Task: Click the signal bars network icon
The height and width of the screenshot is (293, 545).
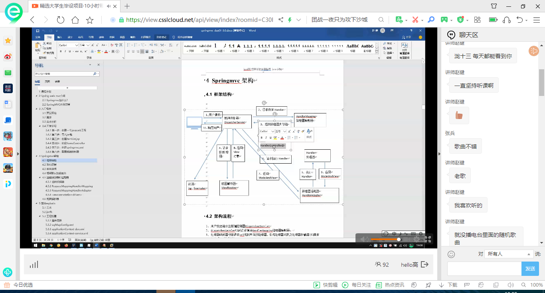Action: click(x=34, y=264)
